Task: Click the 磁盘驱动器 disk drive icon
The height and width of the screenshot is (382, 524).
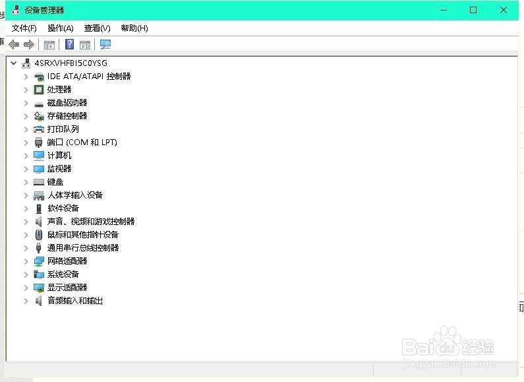Action: (39, 104)
